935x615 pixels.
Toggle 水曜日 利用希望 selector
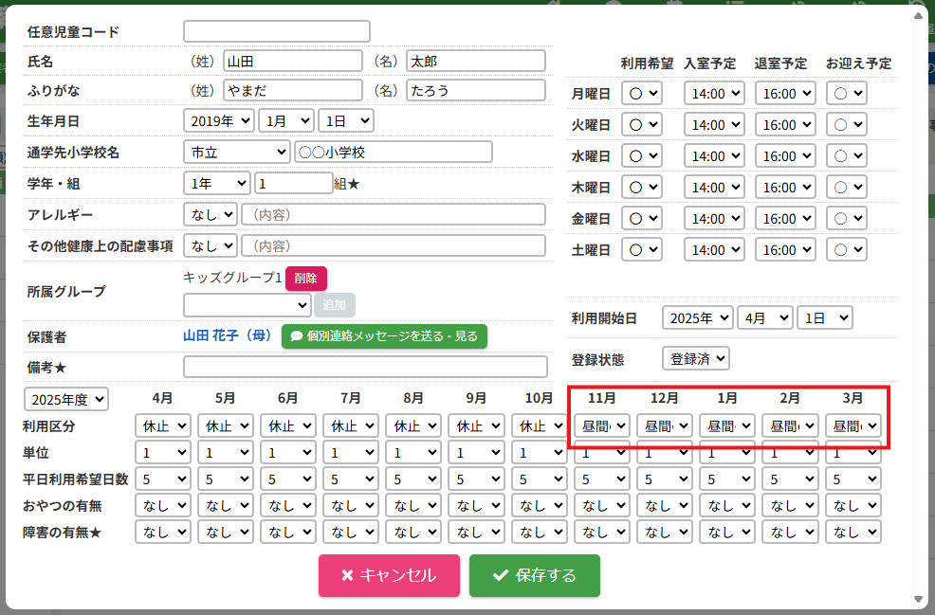[x=642, y=156]
